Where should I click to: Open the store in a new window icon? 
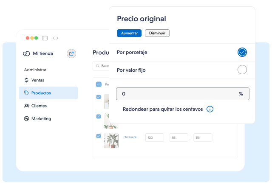tap(71, 53)
